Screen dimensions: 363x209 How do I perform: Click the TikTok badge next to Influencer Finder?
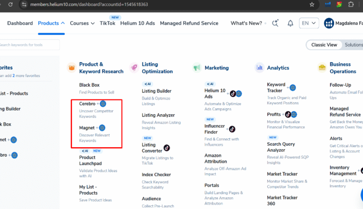point(232,129)
